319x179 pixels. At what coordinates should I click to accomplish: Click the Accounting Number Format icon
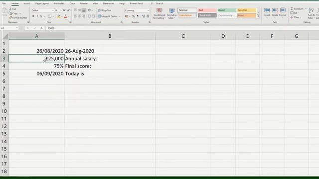click(x=127, y=16)
